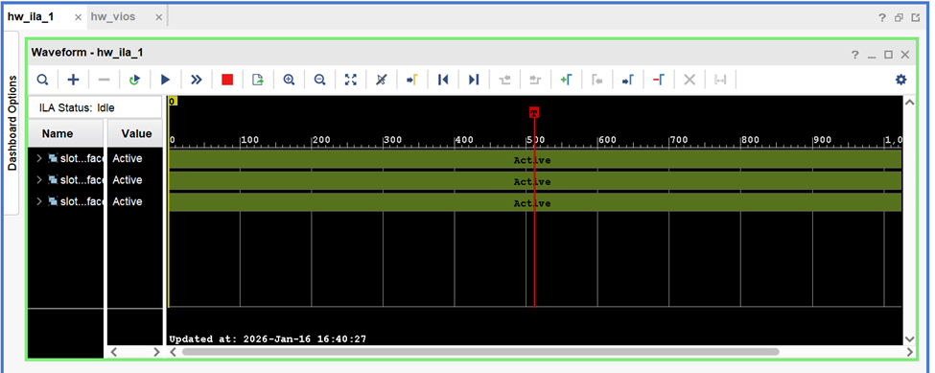Zoom fit the entire waveform

coord(351,80)
